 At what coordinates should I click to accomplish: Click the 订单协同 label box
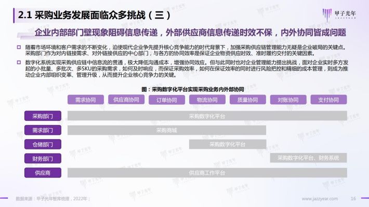(x=167, y=100)
